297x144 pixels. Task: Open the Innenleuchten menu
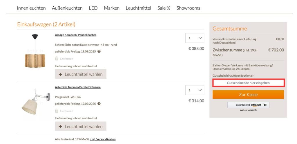click(x=31, y=8)
